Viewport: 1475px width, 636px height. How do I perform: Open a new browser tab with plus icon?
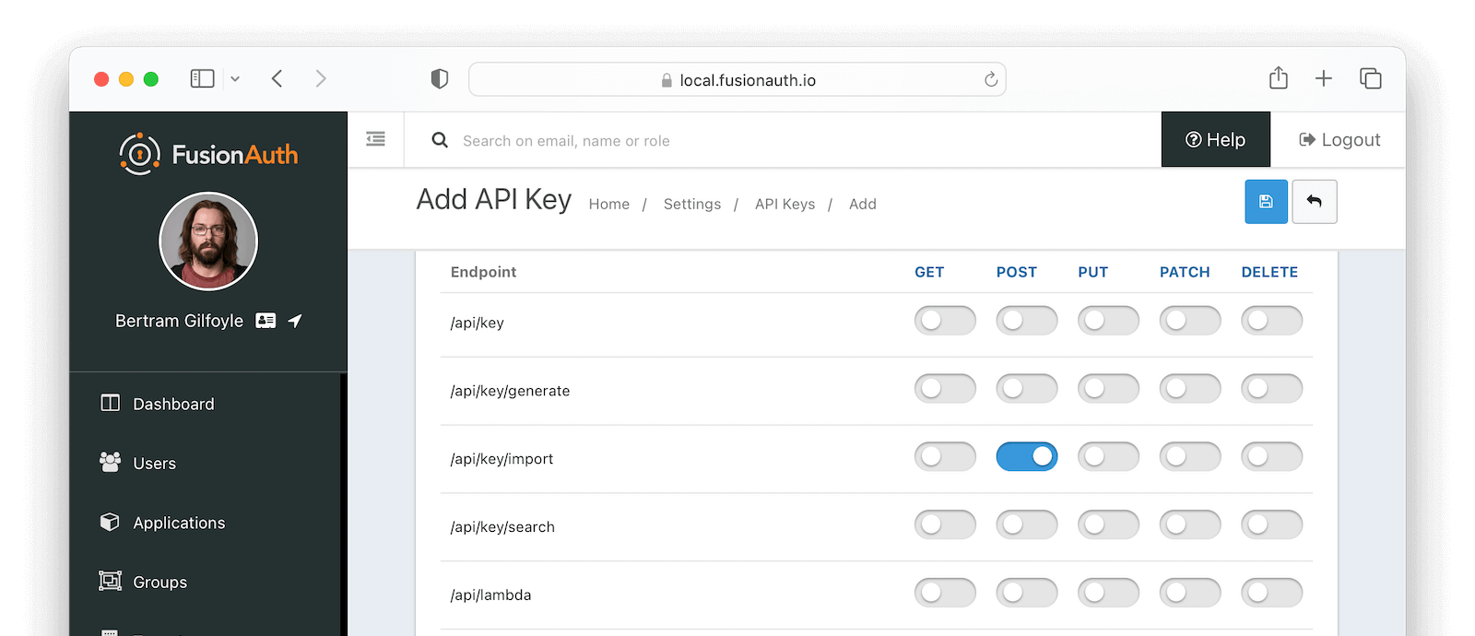coord(1323,78)
